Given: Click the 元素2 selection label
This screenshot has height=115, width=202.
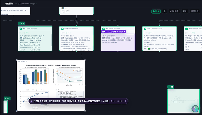Looking at the screenshot, I should click(x=171, y=87).
